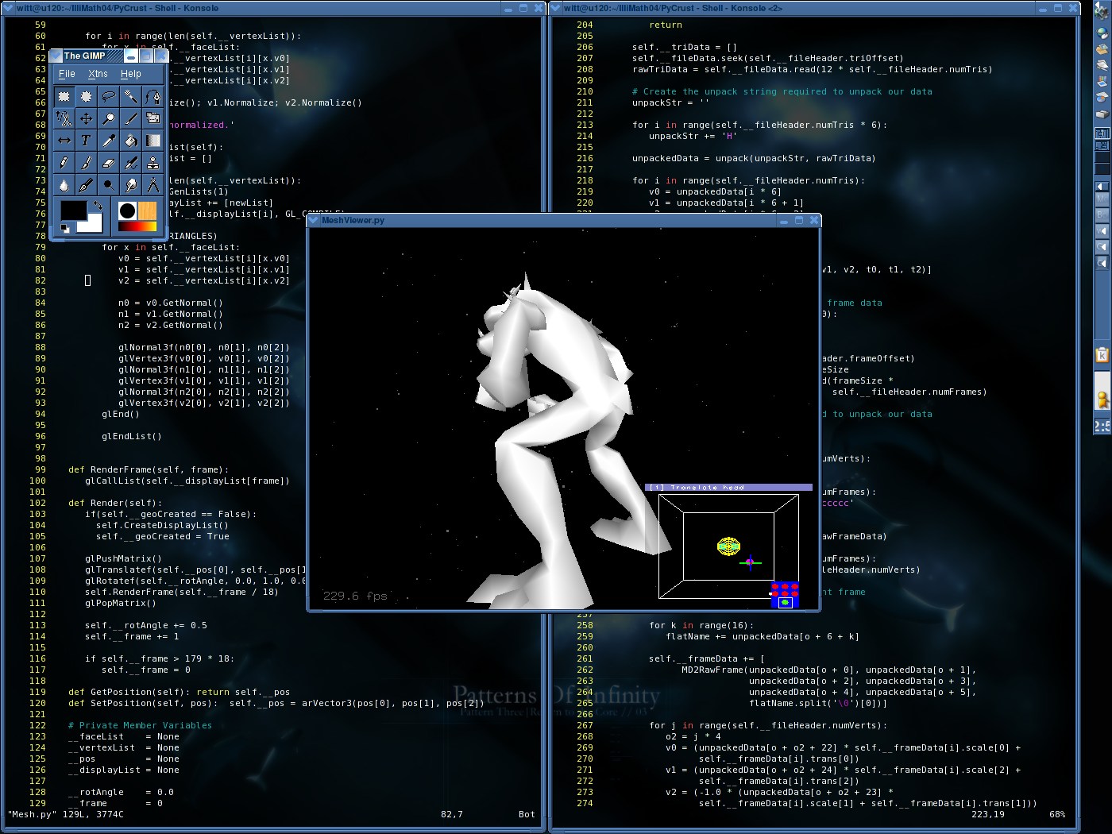Open the MeshViewer.py window menu

[315, 220]
